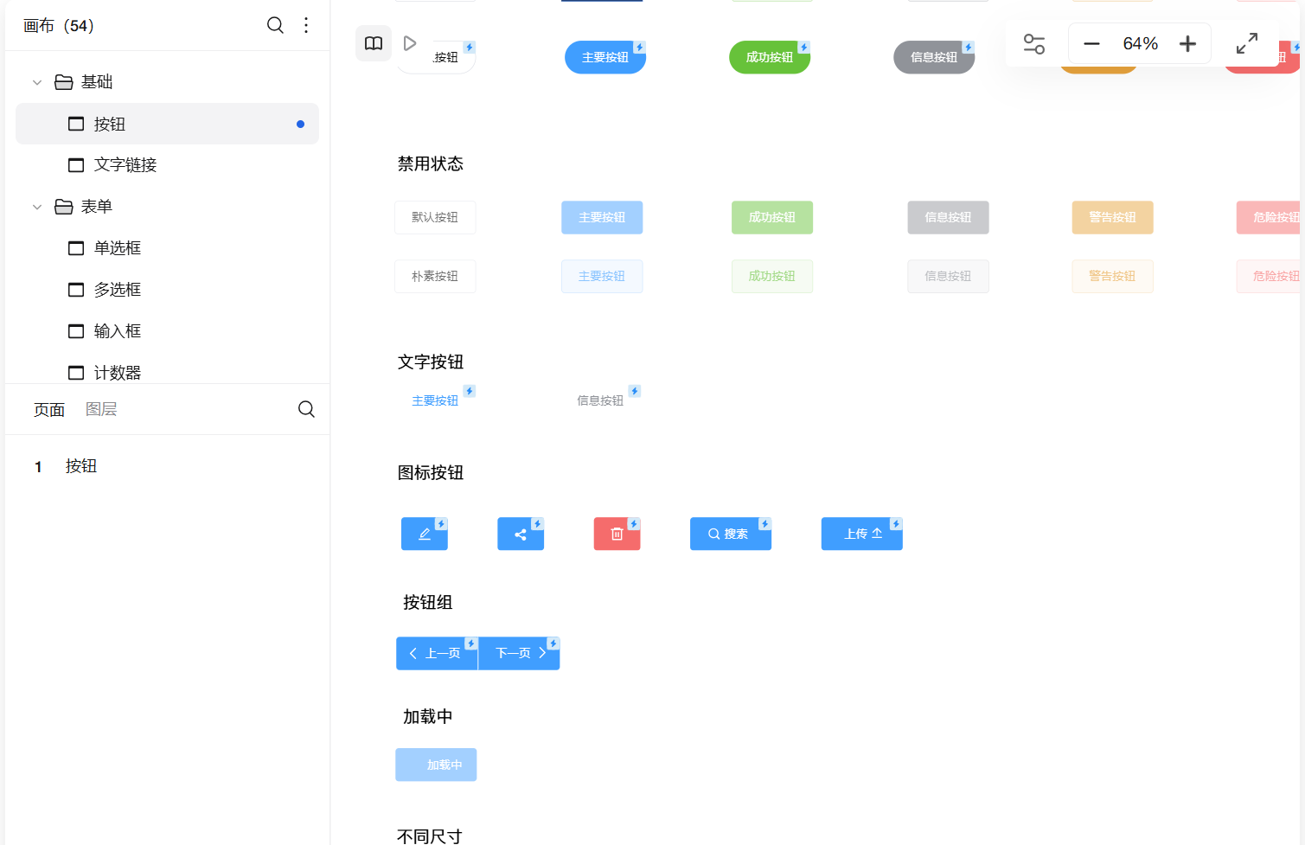The width and height of the screenshot is (1305, 845).
Task: Click the 64% zoom level value
Action: (x=1140, y=43)
